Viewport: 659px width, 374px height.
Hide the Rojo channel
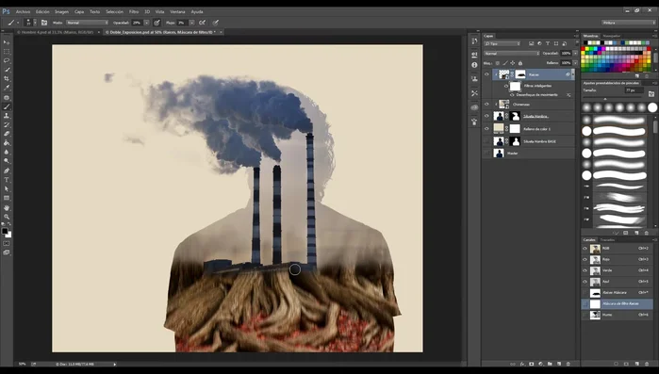pyautogui.click(x=585, y=259)
